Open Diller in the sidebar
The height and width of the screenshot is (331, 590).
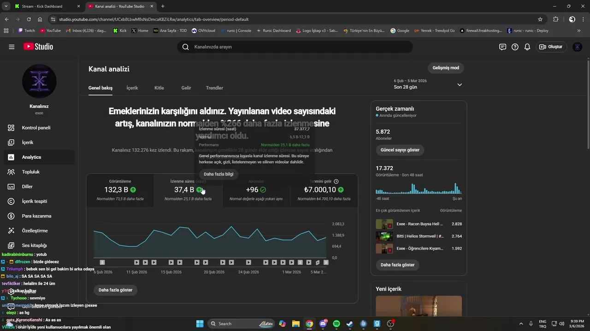coord(39,187)
